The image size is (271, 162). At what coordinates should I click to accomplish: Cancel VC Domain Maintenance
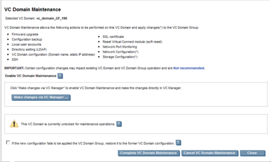209,153
